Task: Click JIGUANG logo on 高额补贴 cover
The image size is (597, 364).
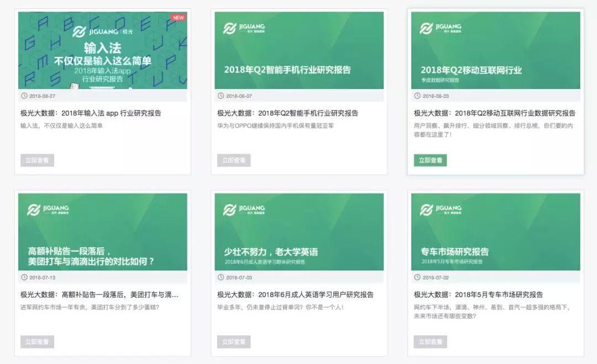Action: [48, 210]
